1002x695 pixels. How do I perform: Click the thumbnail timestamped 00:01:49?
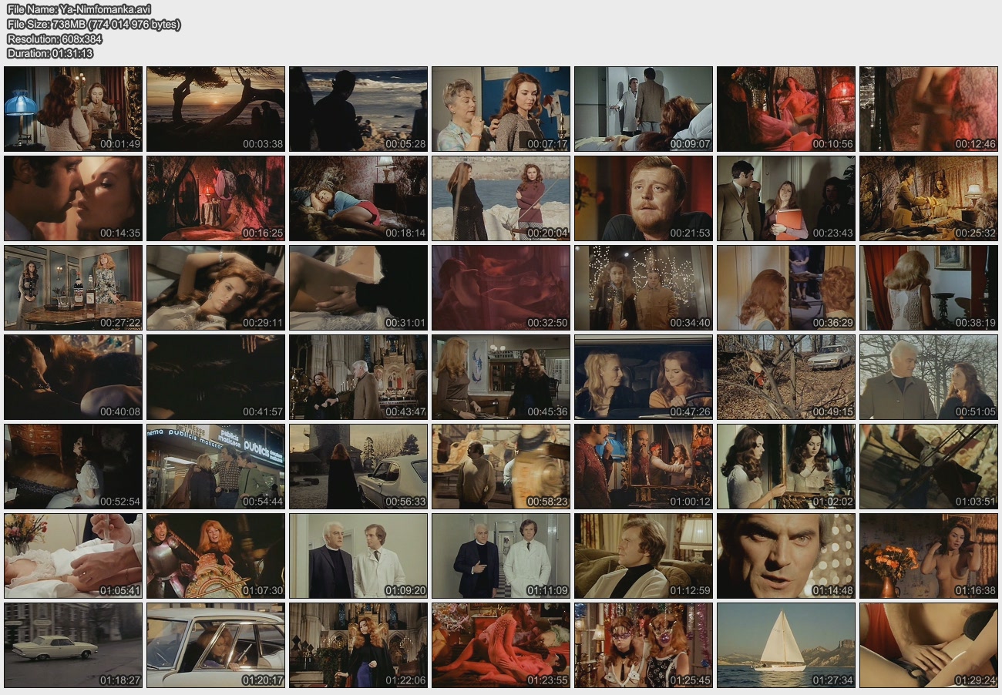(x=73, y=109)
